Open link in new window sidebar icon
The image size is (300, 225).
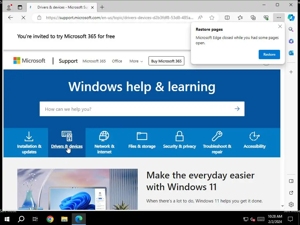pos(291,193)
